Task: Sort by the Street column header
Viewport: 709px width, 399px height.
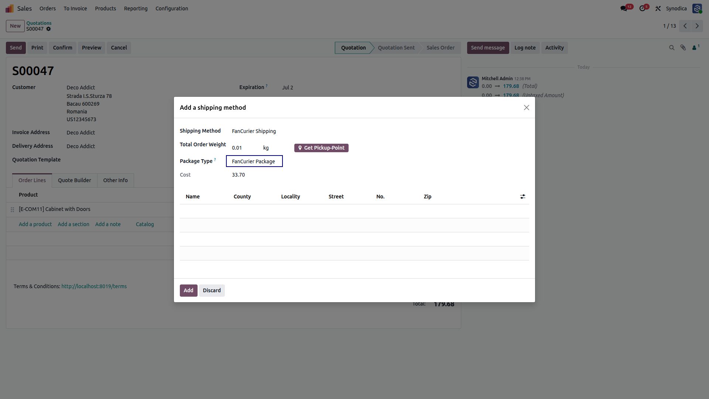Action: pos(336,197)
